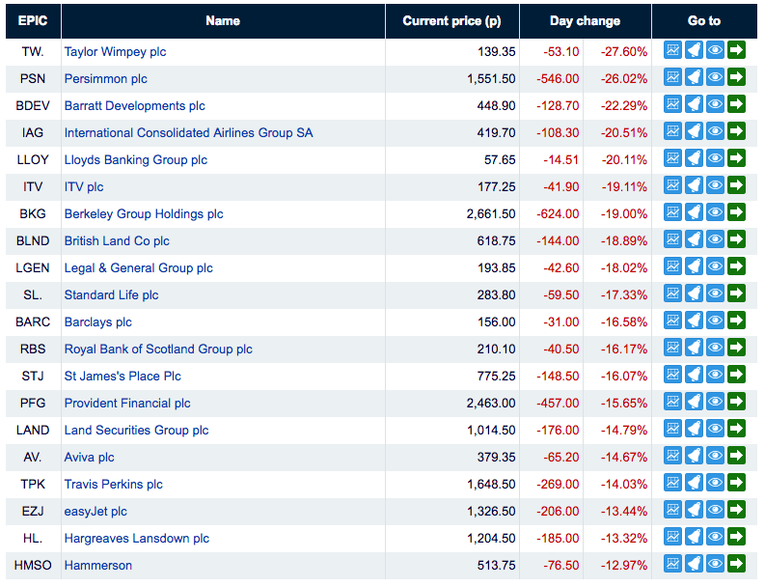Click the green arrow for British Land Co
Image resolution: width=765 pixels, height=587 pixels.
pos(736,239)
